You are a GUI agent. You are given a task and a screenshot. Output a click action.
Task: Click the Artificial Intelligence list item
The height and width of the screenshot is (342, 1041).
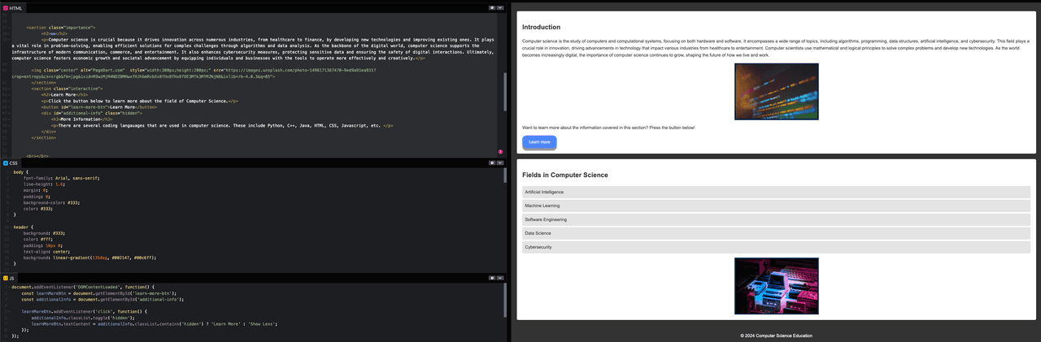click(x=776, y=192)
